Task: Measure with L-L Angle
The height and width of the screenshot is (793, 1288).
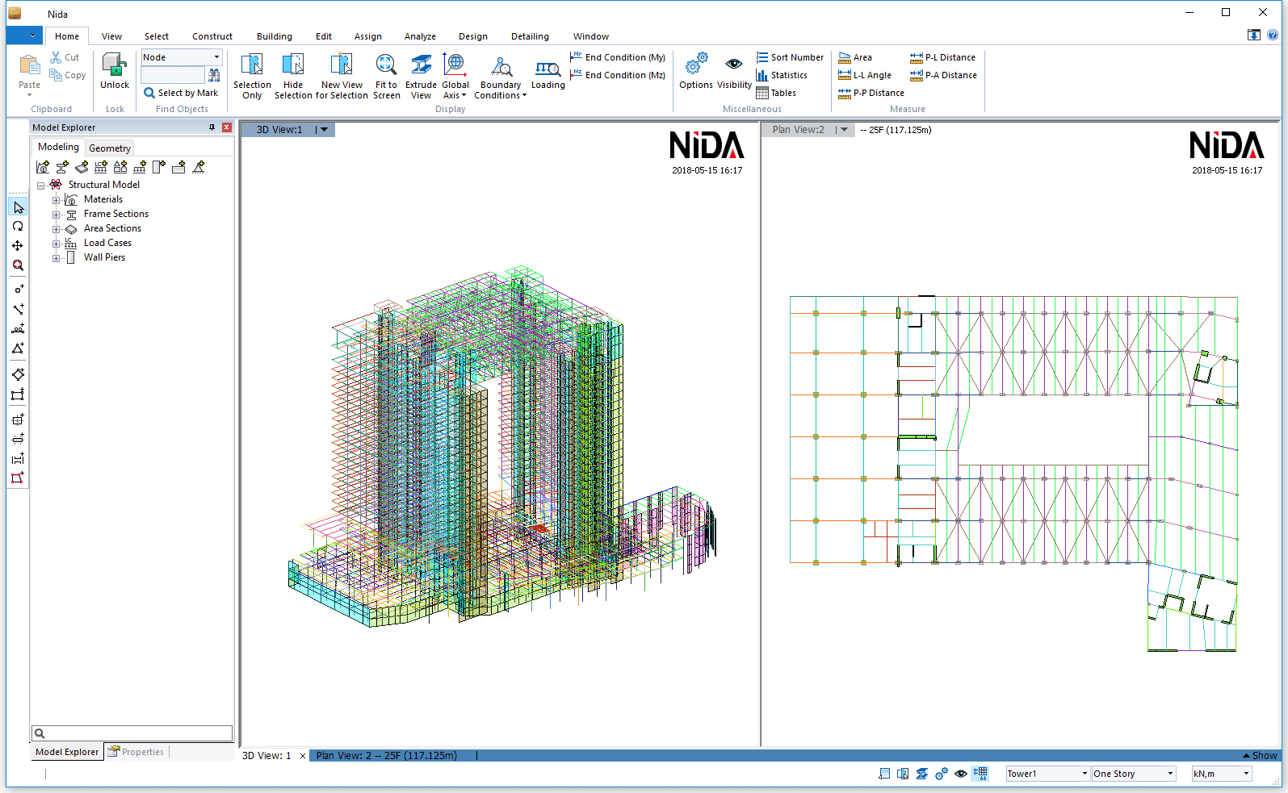Action: pos(865,75)
